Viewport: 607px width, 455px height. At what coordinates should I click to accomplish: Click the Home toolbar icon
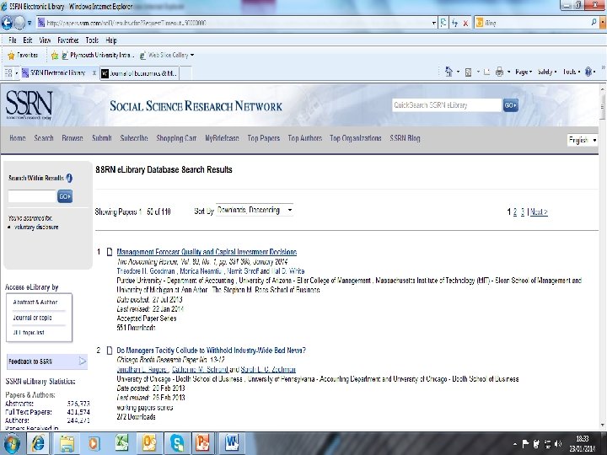449,72
